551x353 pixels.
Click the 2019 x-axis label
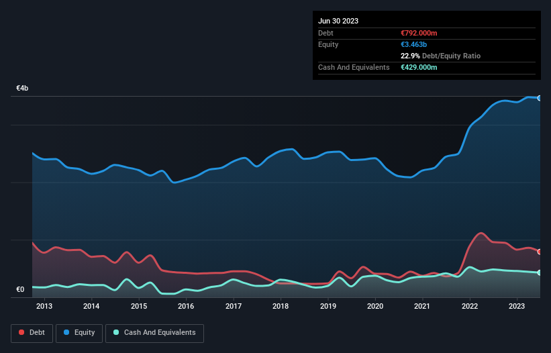(328, 306)
